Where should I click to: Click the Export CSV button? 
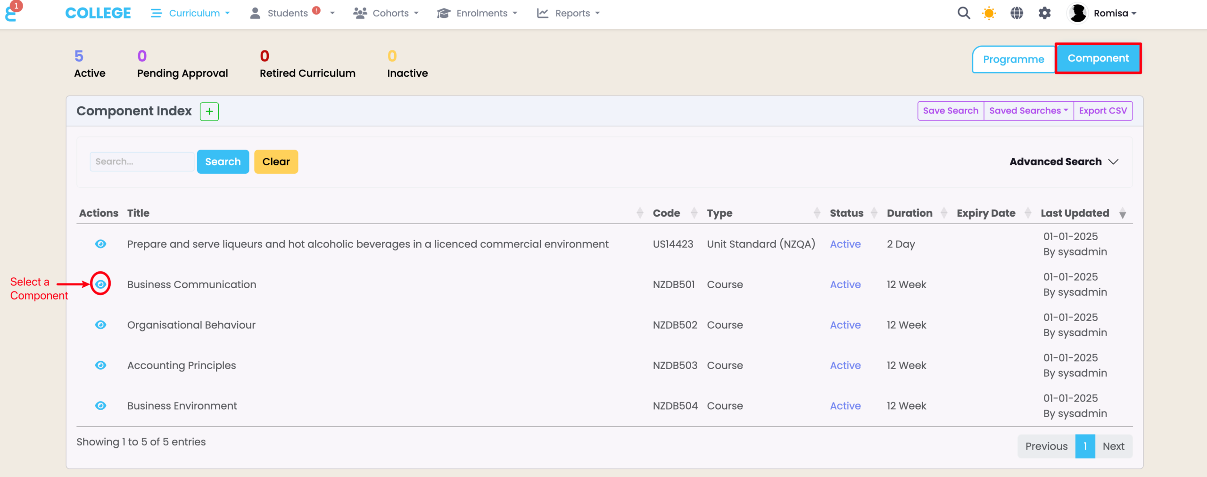coord(1103,111)
